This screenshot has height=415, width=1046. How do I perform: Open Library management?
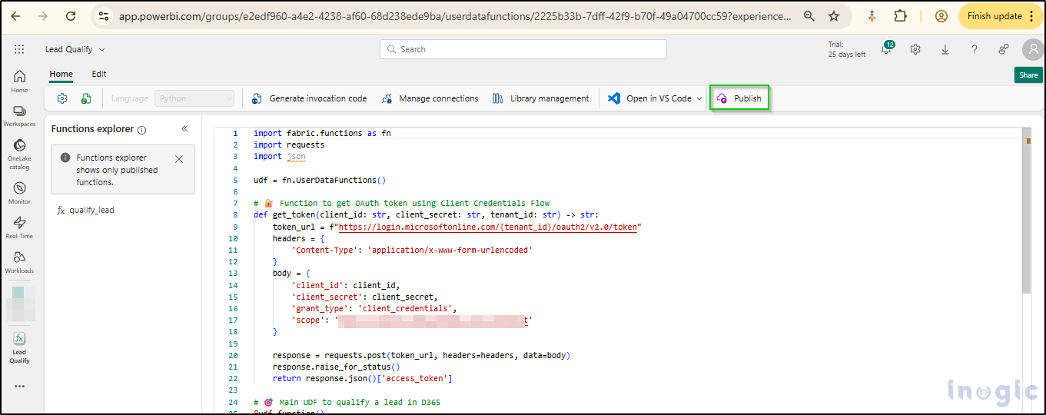(540, 98)
